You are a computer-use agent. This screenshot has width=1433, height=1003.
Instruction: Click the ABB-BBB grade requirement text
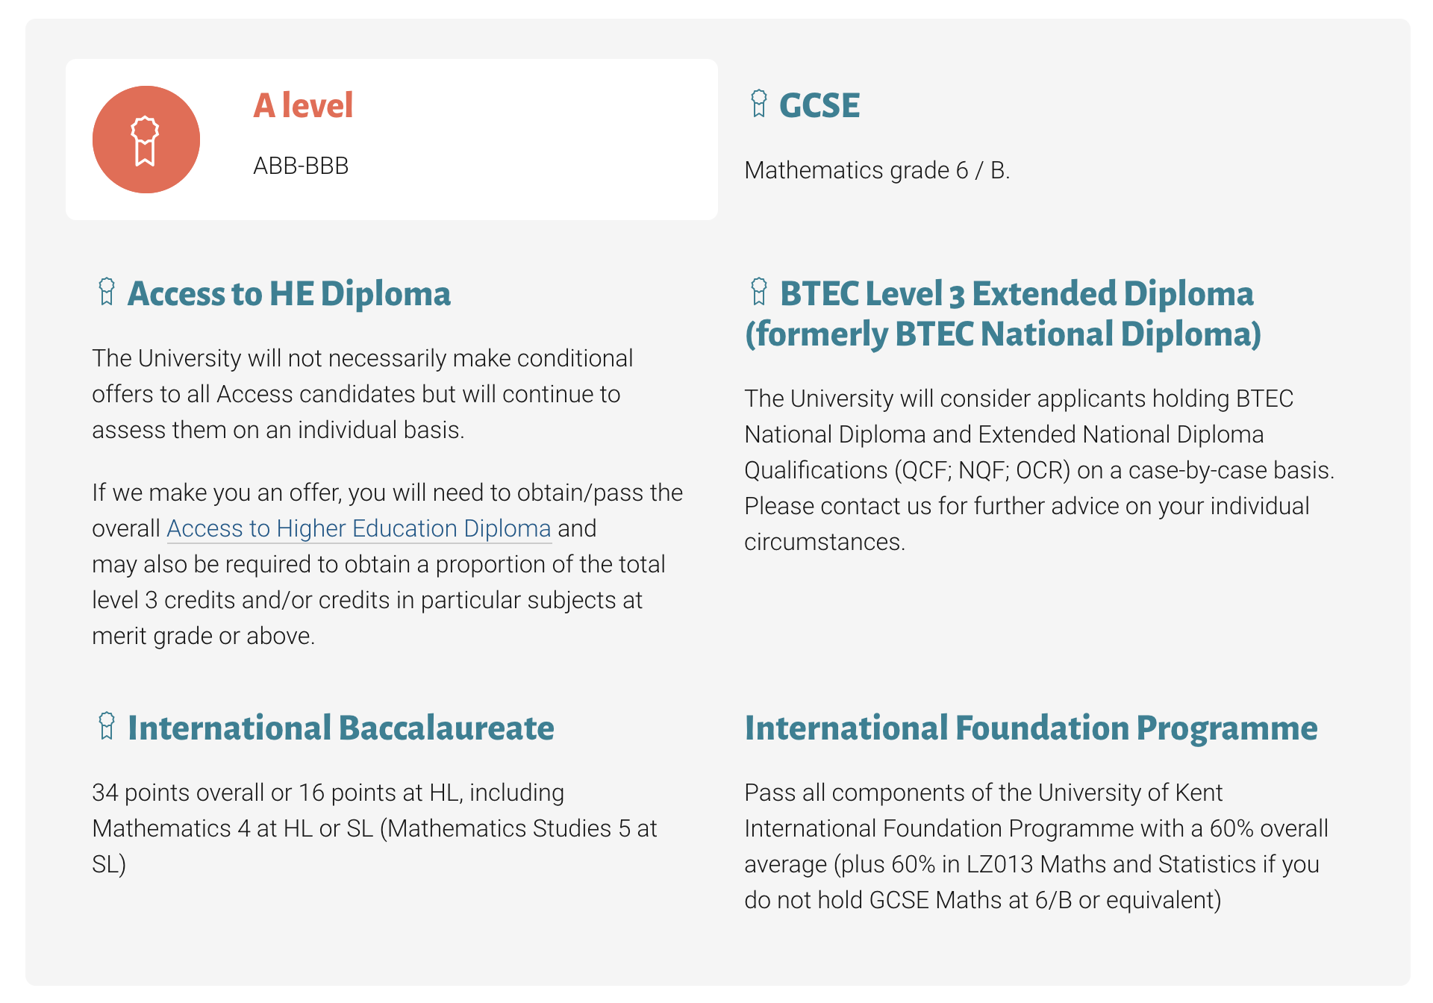click(301, 166)
